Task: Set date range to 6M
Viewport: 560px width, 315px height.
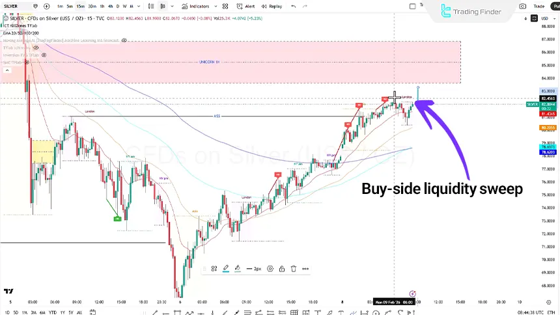Action: coord(42,312)
